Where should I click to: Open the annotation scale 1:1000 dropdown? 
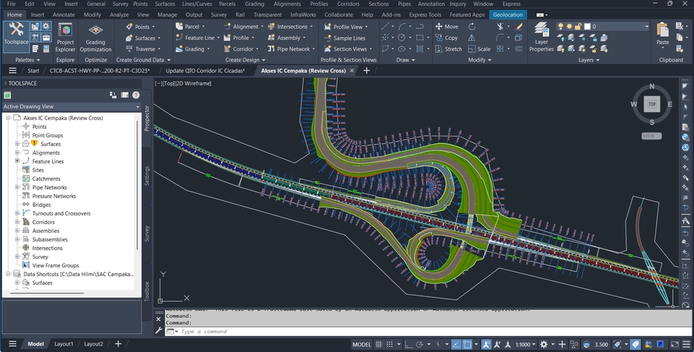[x=526, y=345]
